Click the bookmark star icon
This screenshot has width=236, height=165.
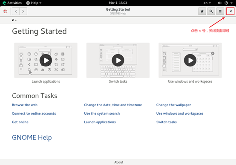click(202, 12)
